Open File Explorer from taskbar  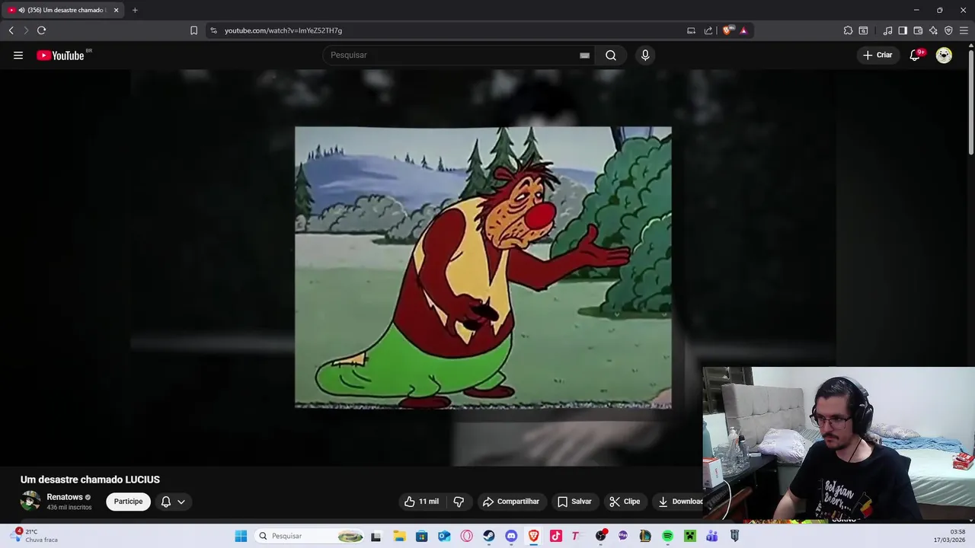pos(399,536)
